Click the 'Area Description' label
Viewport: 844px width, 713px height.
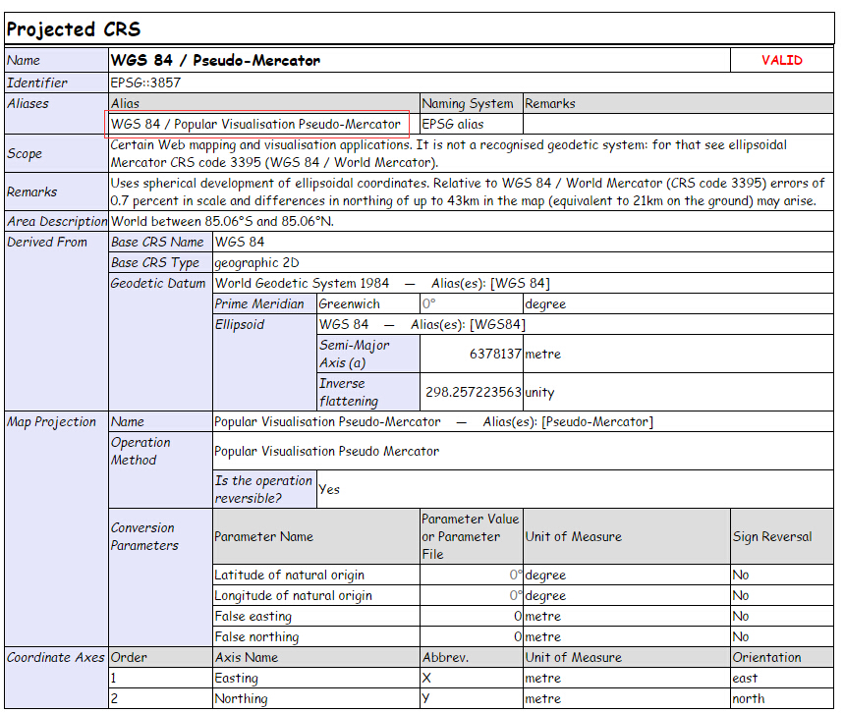[57, 221]
